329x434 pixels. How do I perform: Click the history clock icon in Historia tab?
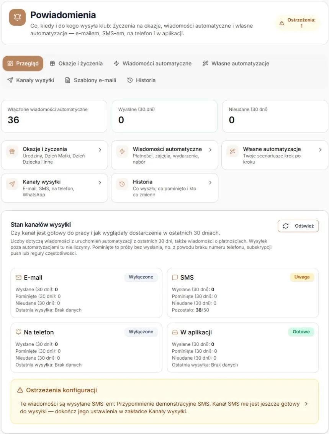point(130,80)
